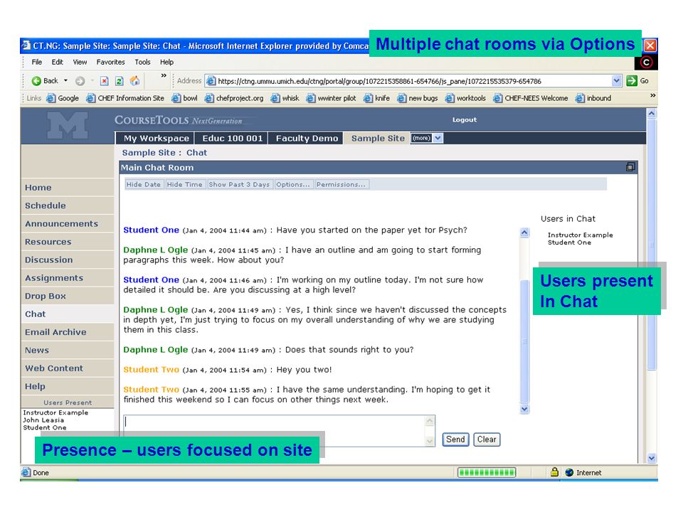Open chat Options... button

(x=292, y=185)
